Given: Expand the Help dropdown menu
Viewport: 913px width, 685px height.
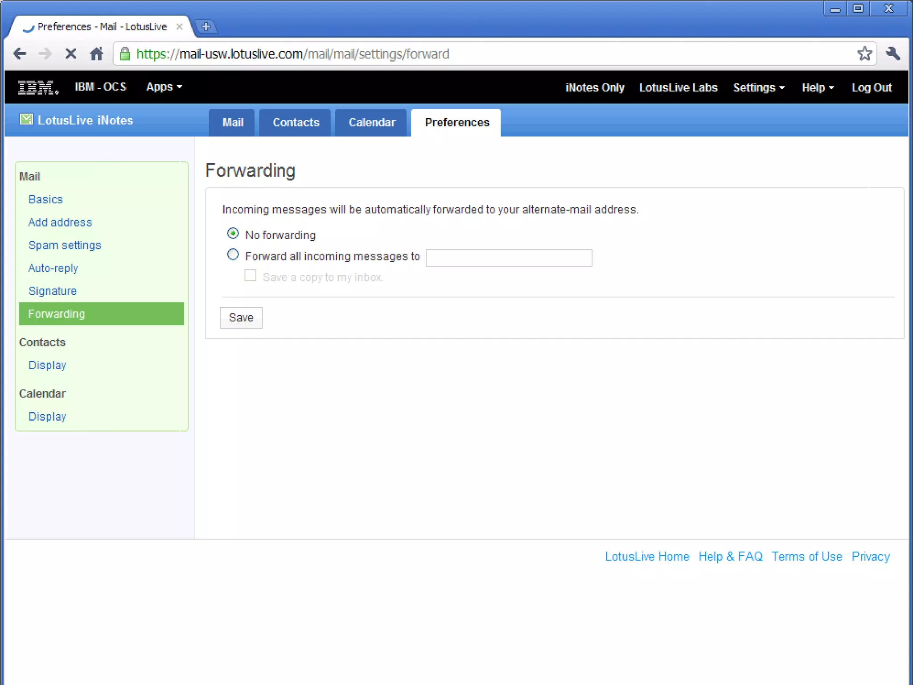Looking at the screenshot, I should 817,88.
